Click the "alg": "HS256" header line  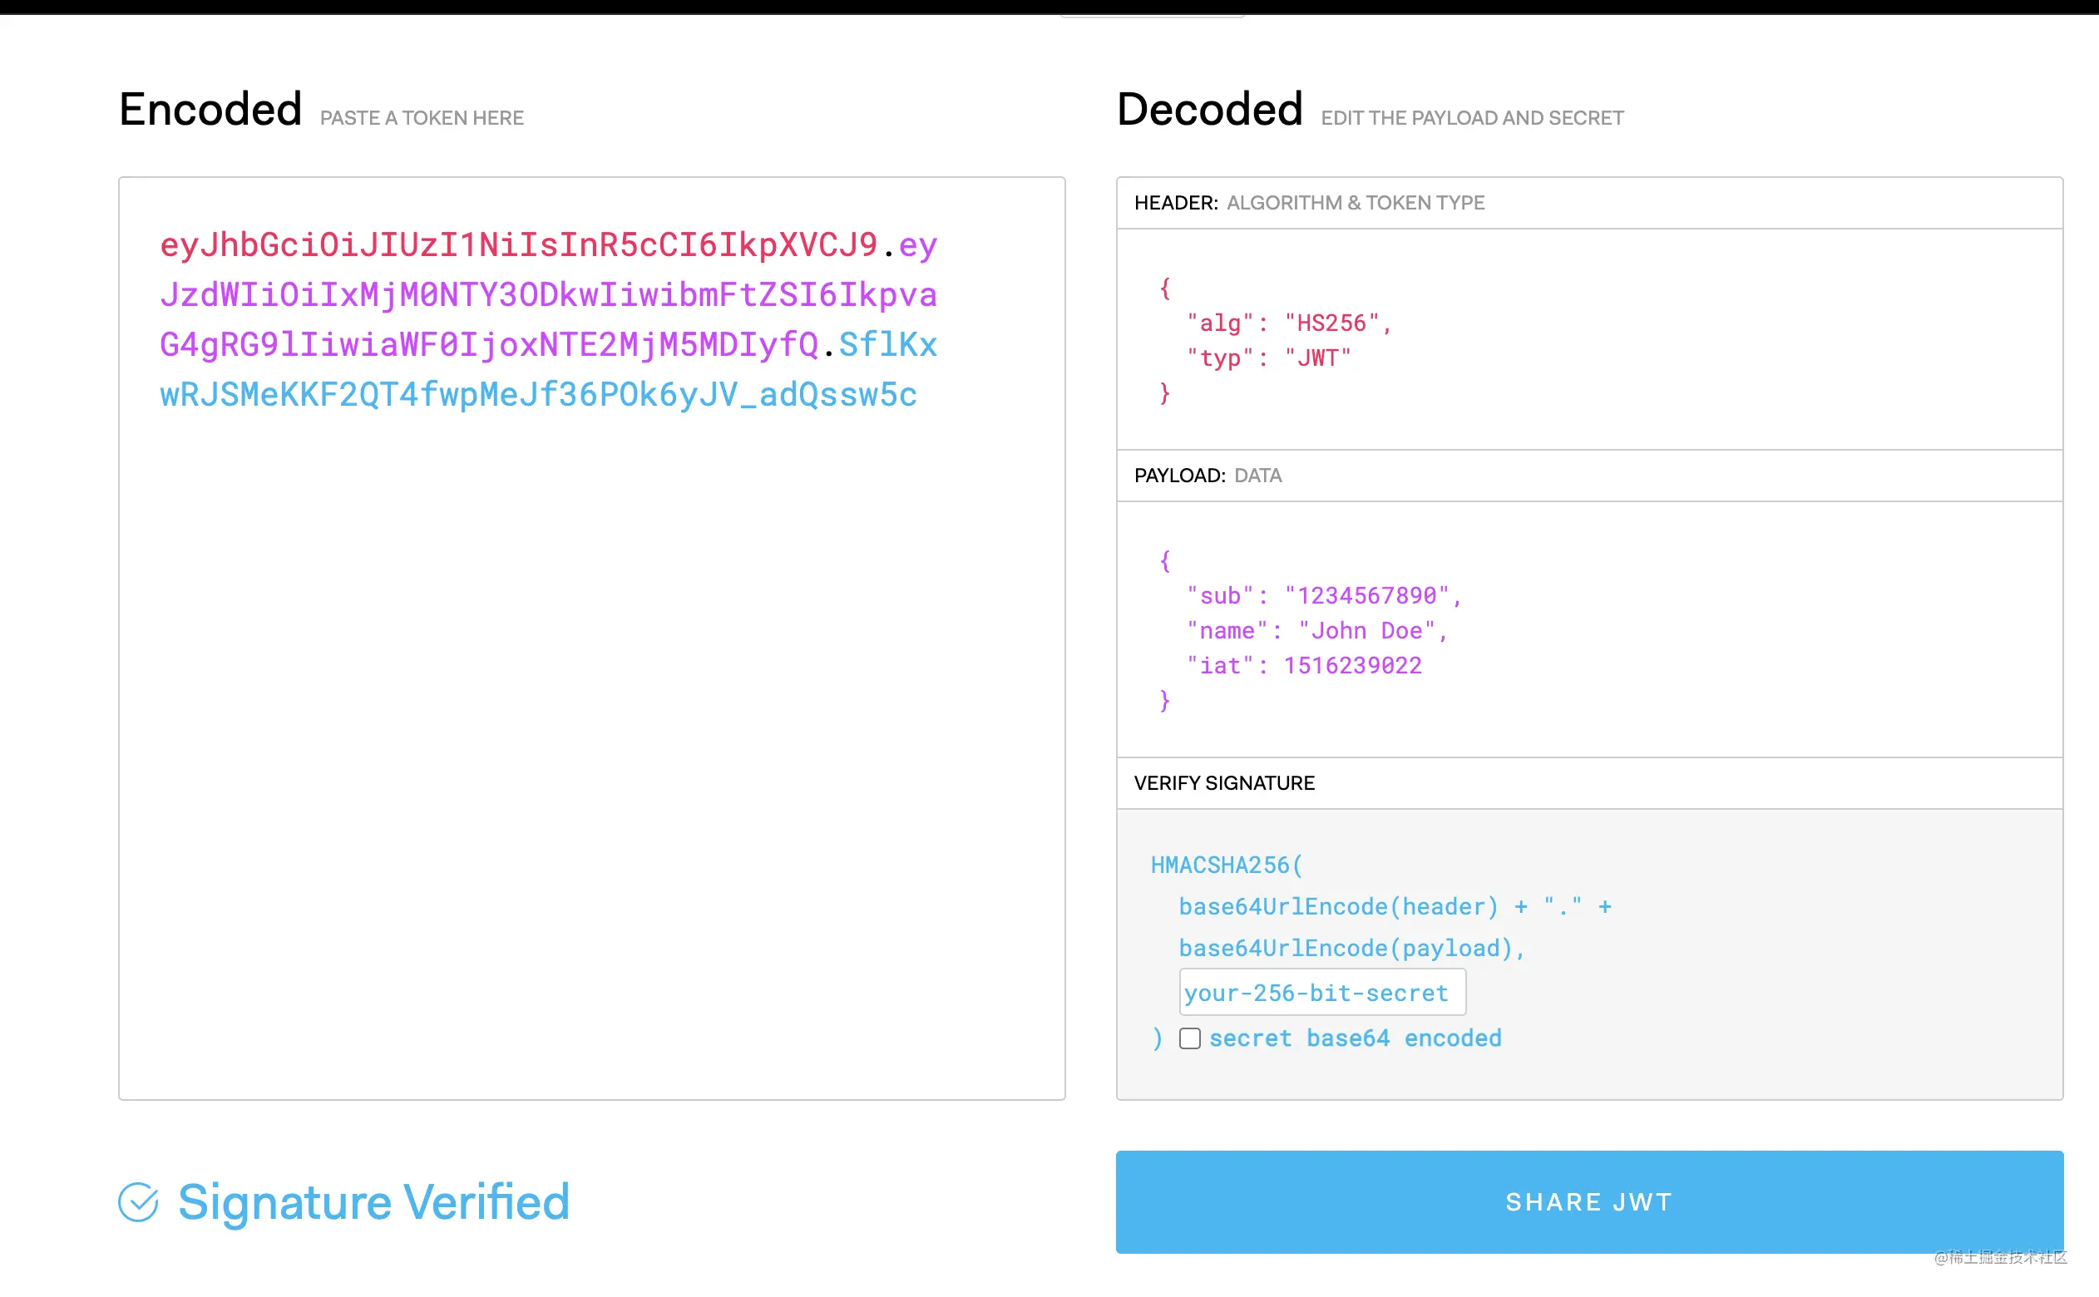[1289, 323]
